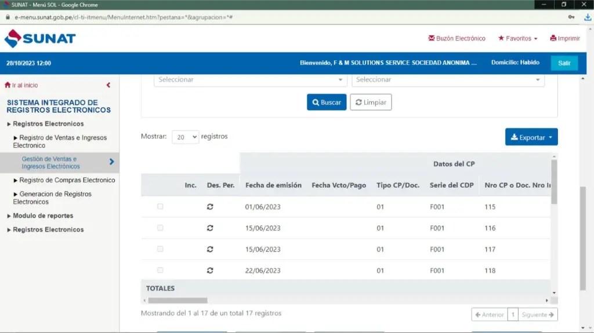Collapse sidebar with red chevron arrow
This screenshot has width=594, height=333.
click(x=108, y=85)
